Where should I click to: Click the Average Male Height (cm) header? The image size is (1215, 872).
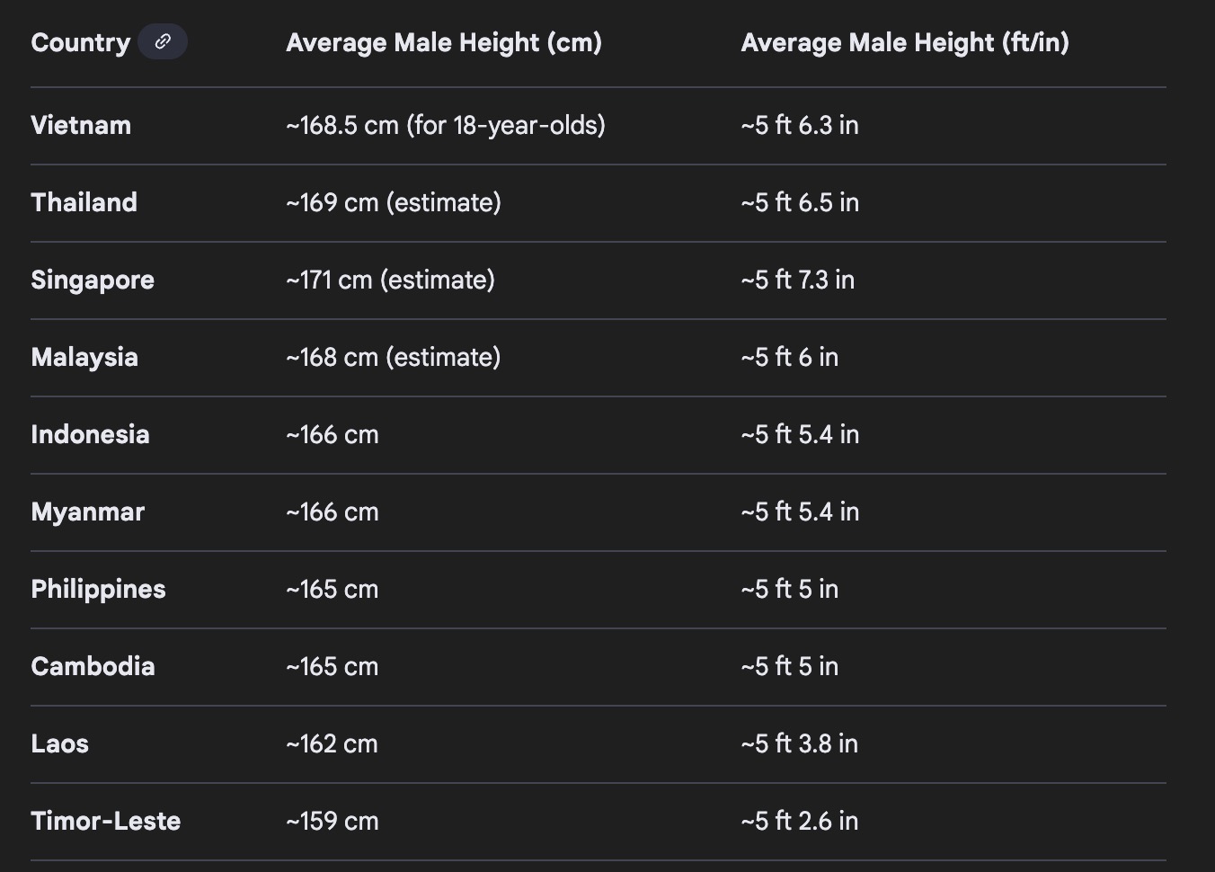click(444, 42)
